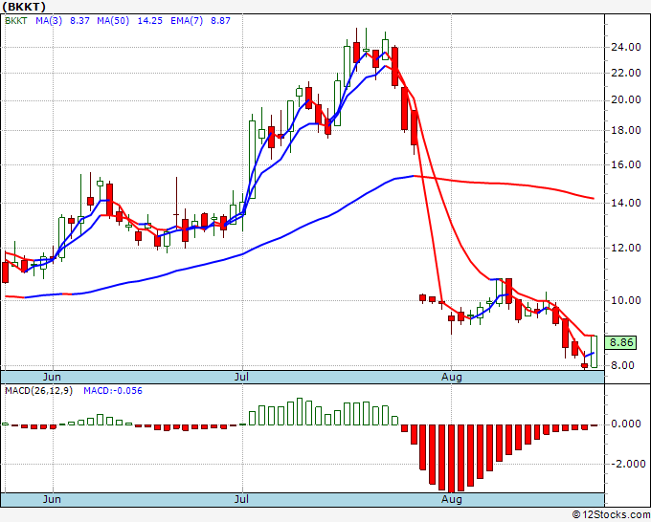Click the 0.000 MACD axis label
651x522 pixels.
(x=626, y=424)
